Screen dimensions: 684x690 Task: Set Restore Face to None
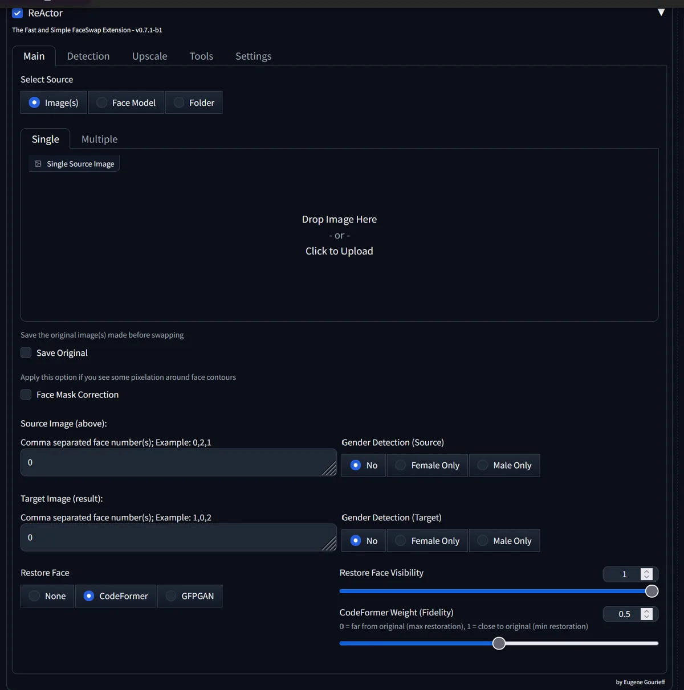click(x=47, y=596)
